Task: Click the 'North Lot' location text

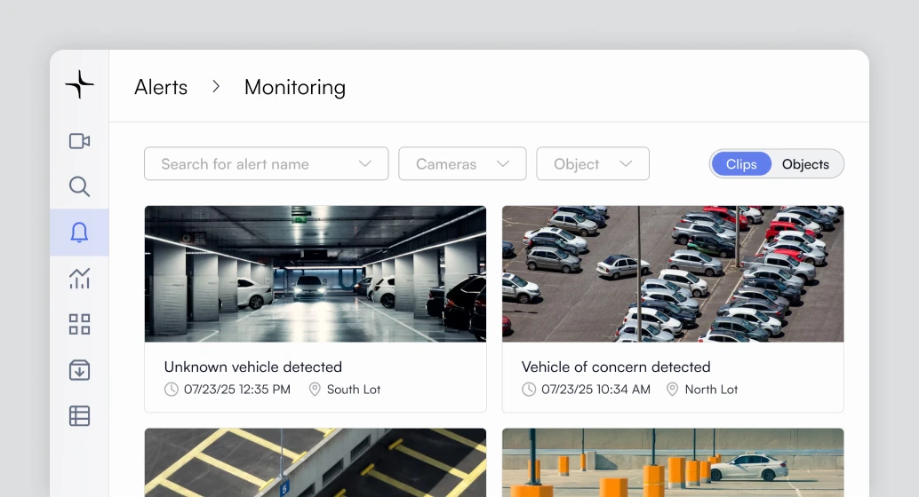Action: coord(711,390)
